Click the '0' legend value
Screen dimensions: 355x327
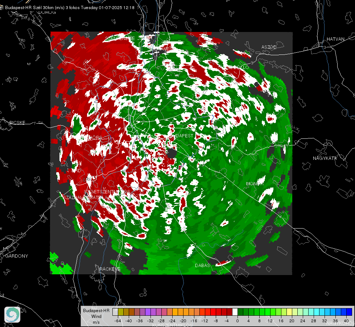click(238, 321)
